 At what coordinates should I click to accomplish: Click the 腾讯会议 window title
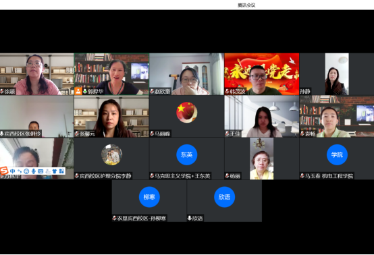[246, 5]
